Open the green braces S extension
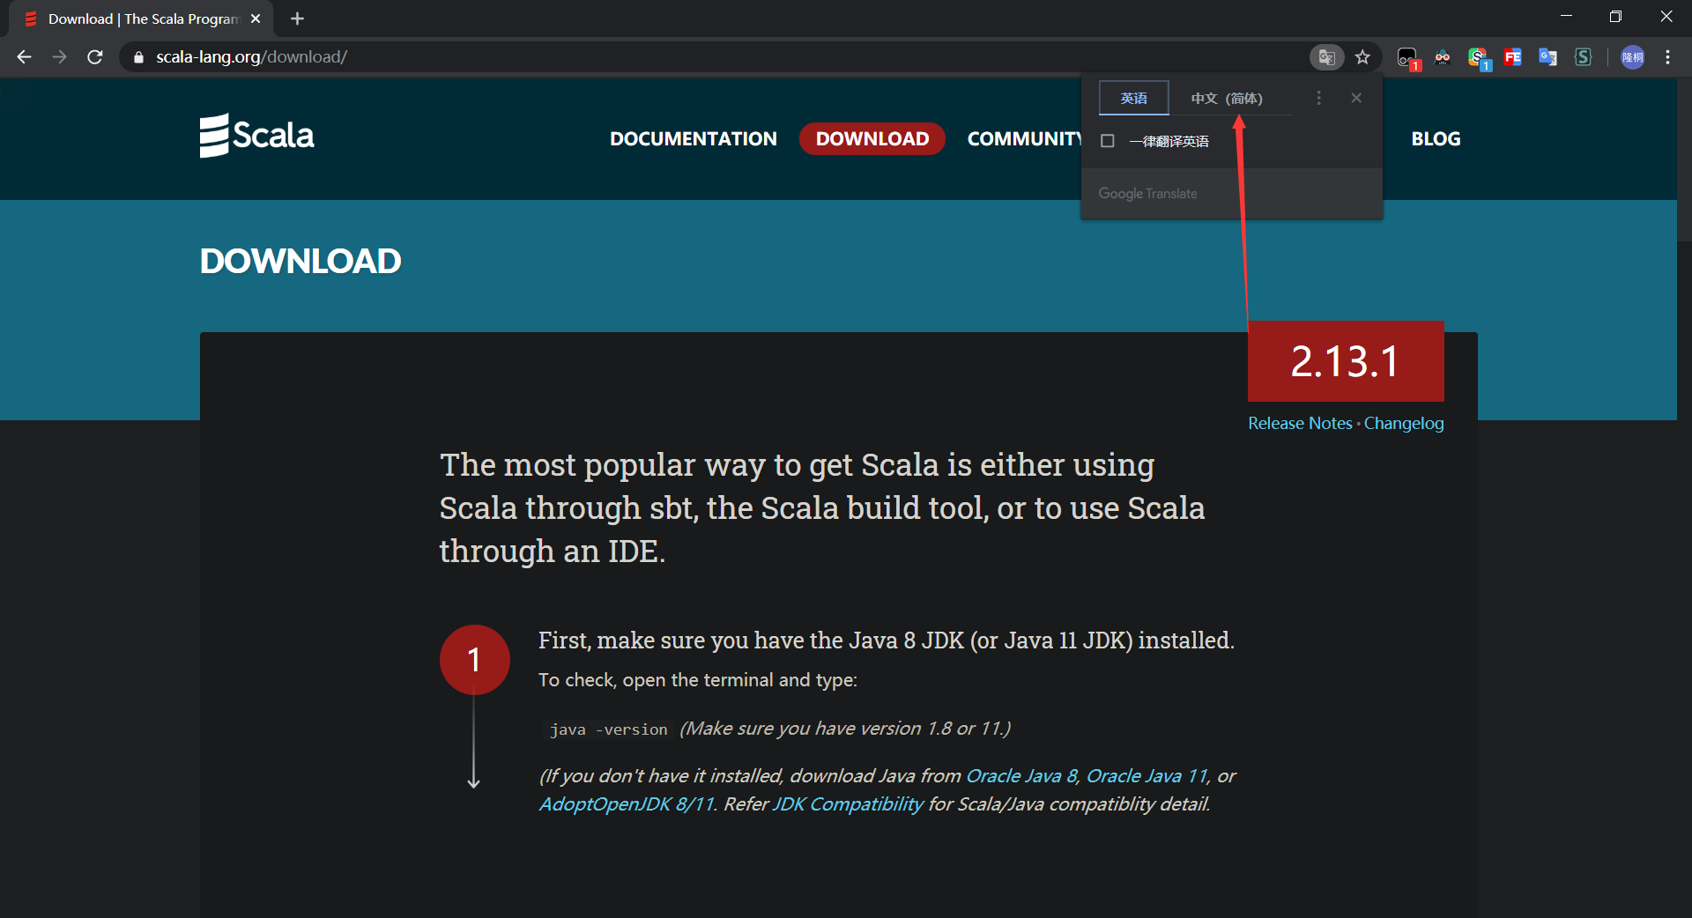Screen dimensions: 1692x918 click(x=1584, y=57)
